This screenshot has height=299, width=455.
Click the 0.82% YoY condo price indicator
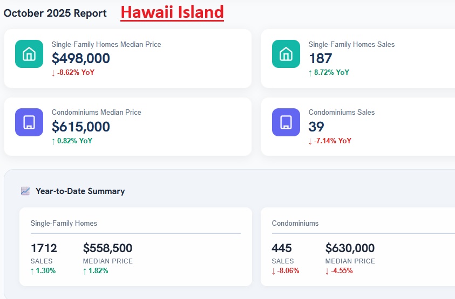pos(72,141)
